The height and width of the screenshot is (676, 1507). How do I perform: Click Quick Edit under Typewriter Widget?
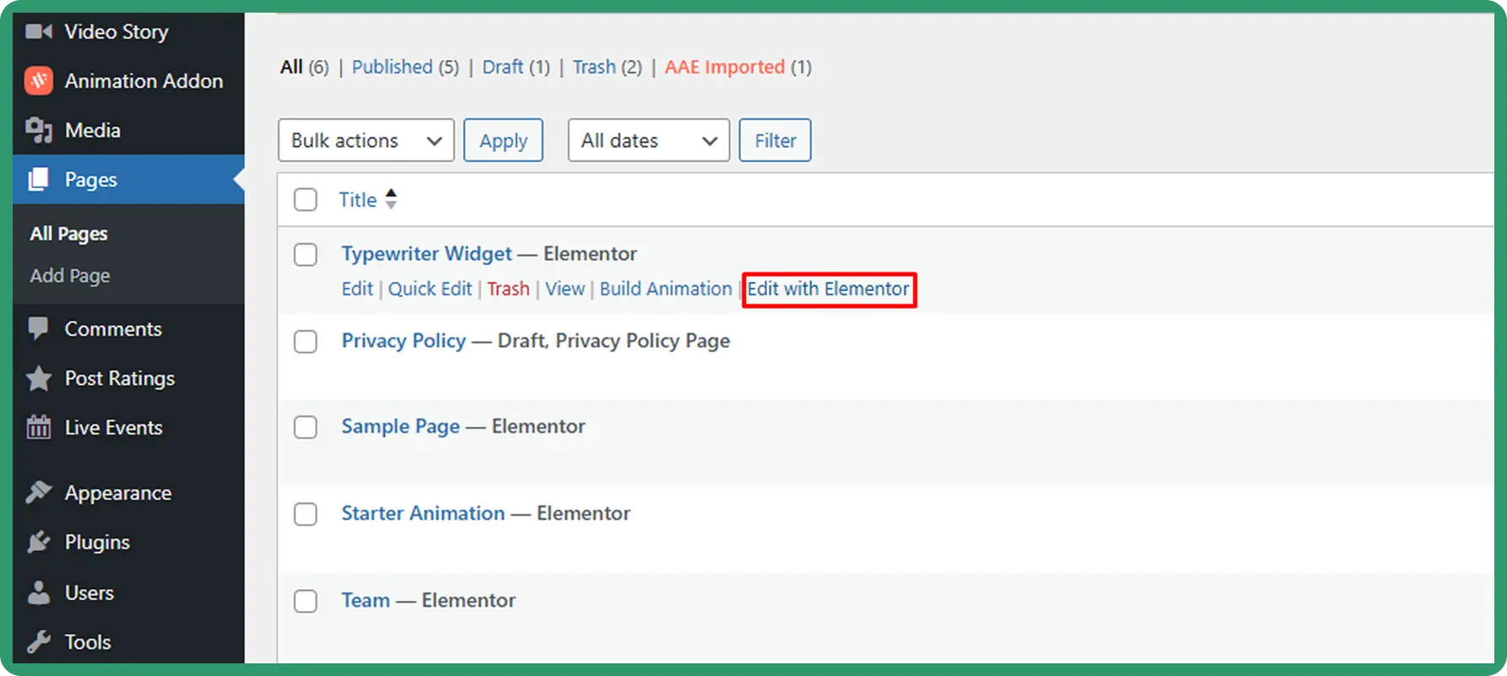(430, 289)
